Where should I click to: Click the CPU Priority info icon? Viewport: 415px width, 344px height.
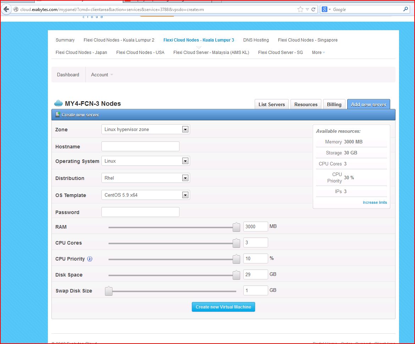tap(90, 259)
